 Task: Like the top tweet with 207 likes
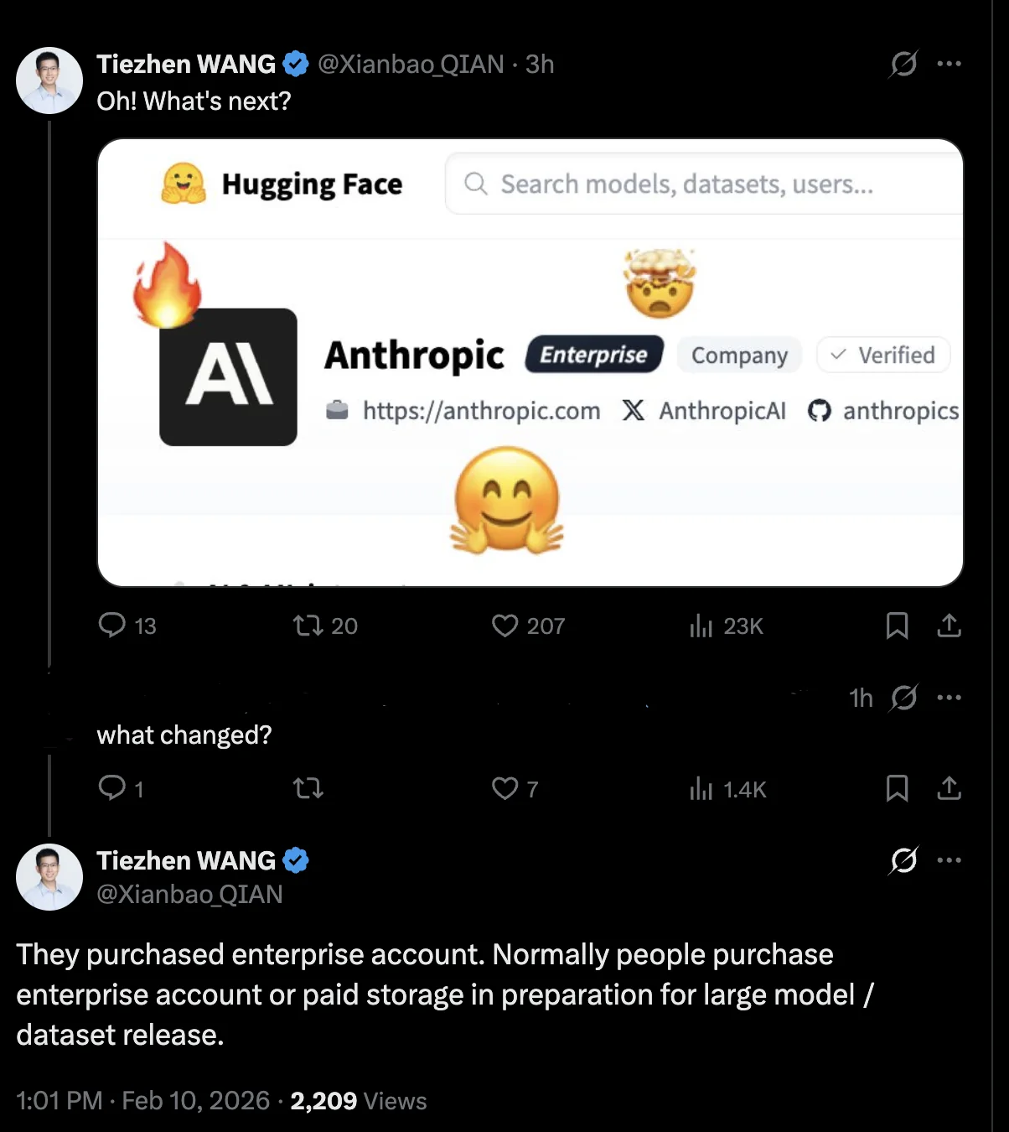click(504, 626)
